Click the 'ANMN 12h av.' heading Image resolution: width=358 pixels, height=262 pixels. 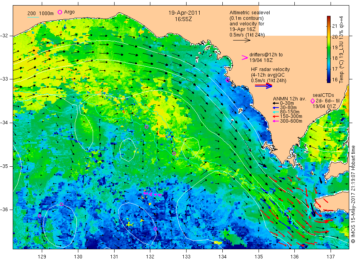click(290, 99)
